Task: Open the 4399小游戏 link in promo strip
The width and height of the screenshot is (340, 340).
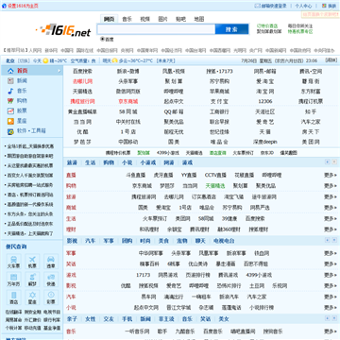Action: coord(168,153)
